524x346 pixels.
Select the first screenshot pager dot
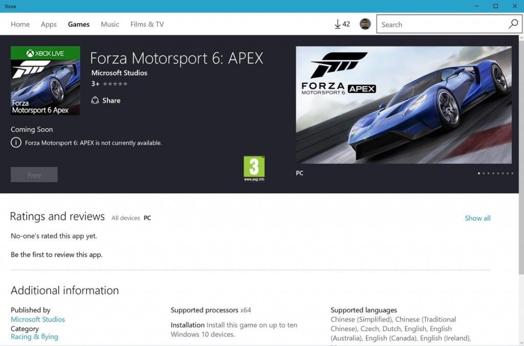(x=479, y=173)
